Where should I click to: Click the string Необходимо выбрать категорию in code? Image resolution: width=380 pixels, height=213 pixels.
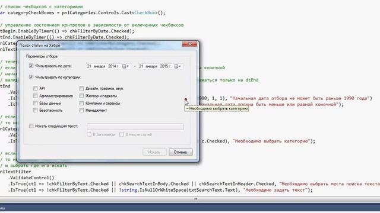271,141
